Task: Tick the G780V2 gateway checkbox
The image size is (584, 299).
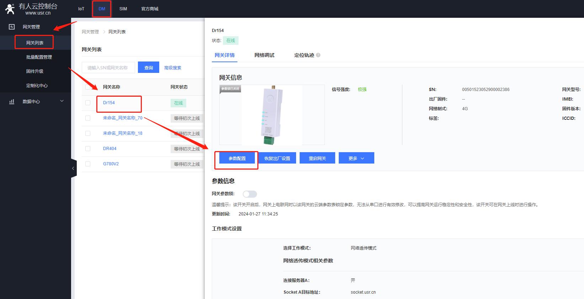Action: [88, 164]
